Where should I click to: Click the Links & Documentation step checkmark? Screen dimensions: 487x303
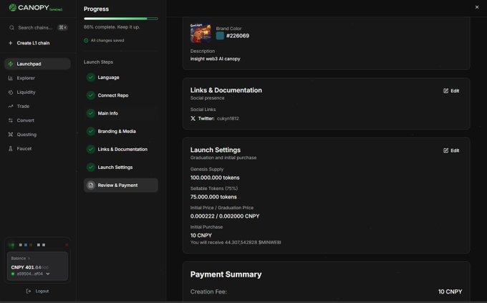click(91, 149)
